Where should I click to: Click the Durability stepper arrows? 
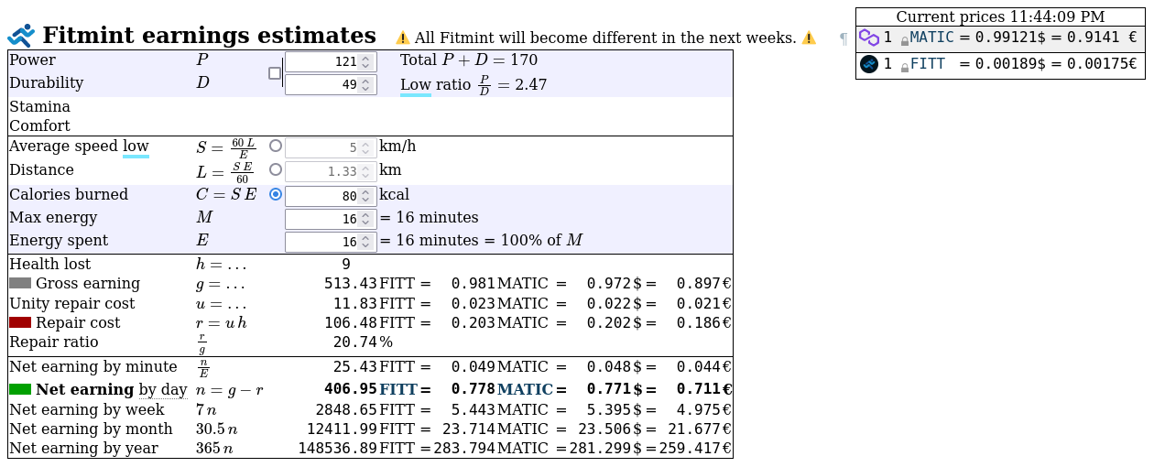[366, 85]
